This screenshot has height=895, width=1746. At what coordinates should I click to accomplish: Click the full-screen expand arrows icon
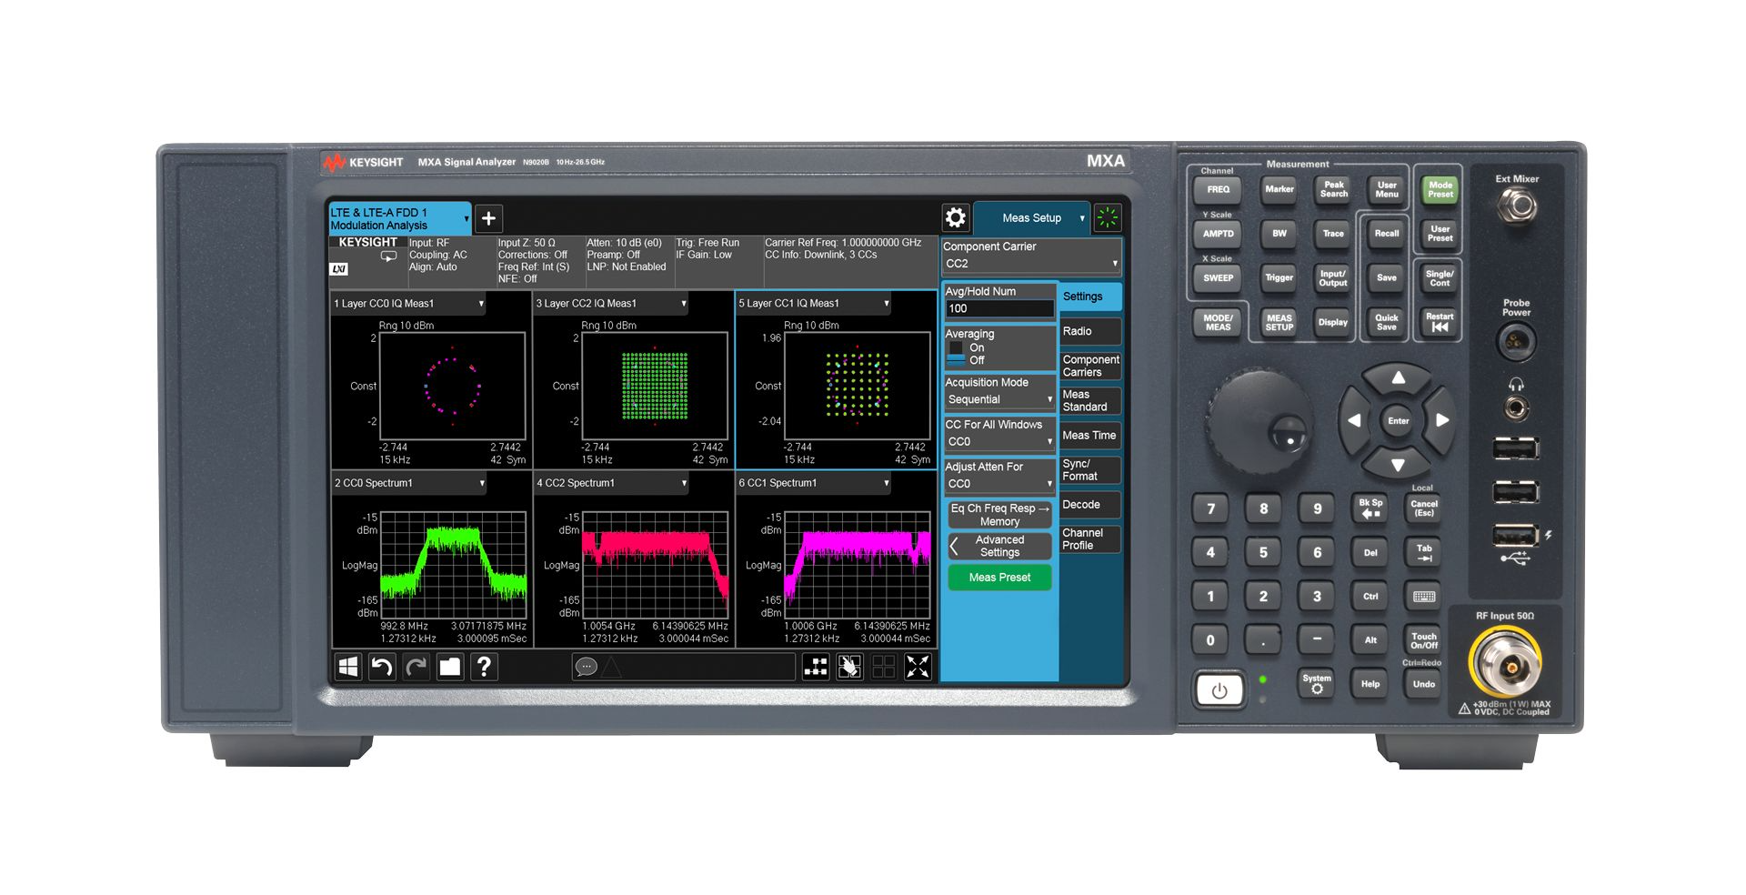tap(919, 667)
